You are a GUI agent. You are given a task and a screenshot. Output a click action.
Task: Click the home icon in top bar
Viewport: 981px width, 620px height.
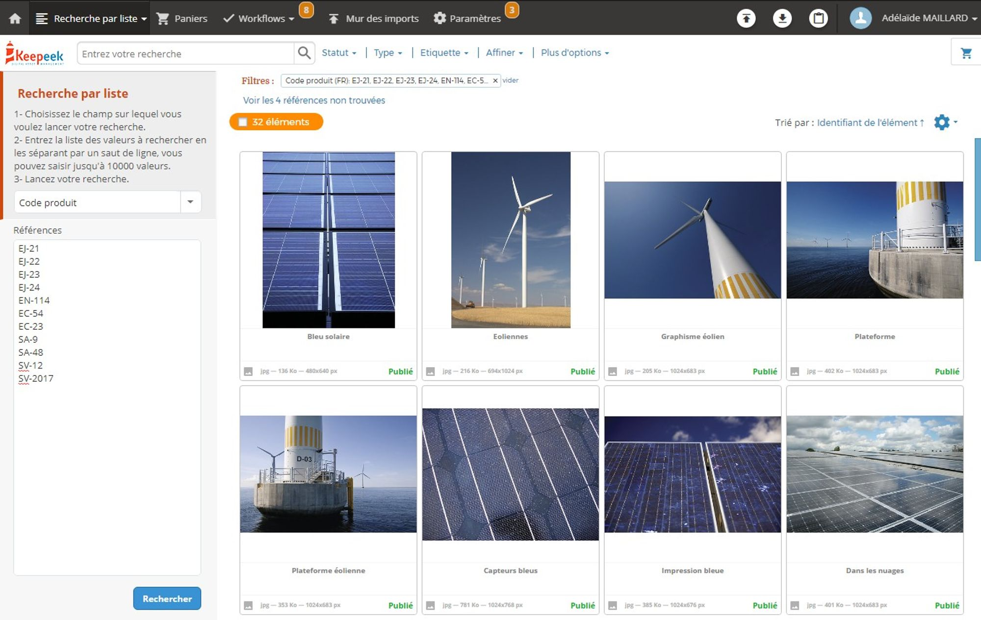click(15, 18)
